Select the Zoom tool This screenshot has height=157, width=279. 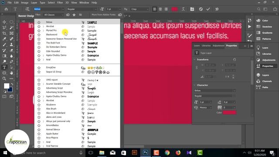[4, 78]
